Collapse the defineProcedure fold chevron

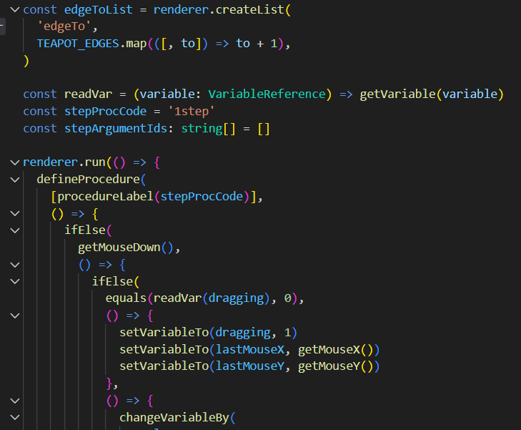14,180
